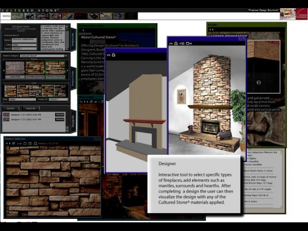Viewport: 308px width, 231px height.
Task: Select the teal-framed toolbar thumbnail, second after menu
Action: click(x=30, y=16)
